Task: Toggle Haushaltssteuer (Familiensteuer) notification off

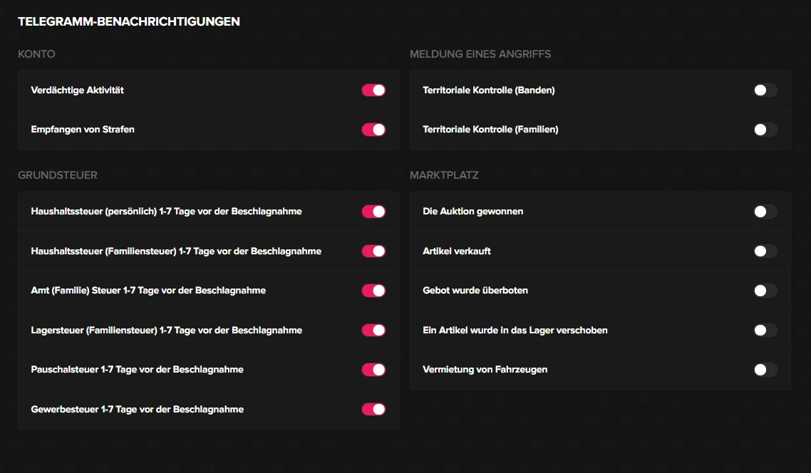Action: pyautogui.click(x=373, y=251)
